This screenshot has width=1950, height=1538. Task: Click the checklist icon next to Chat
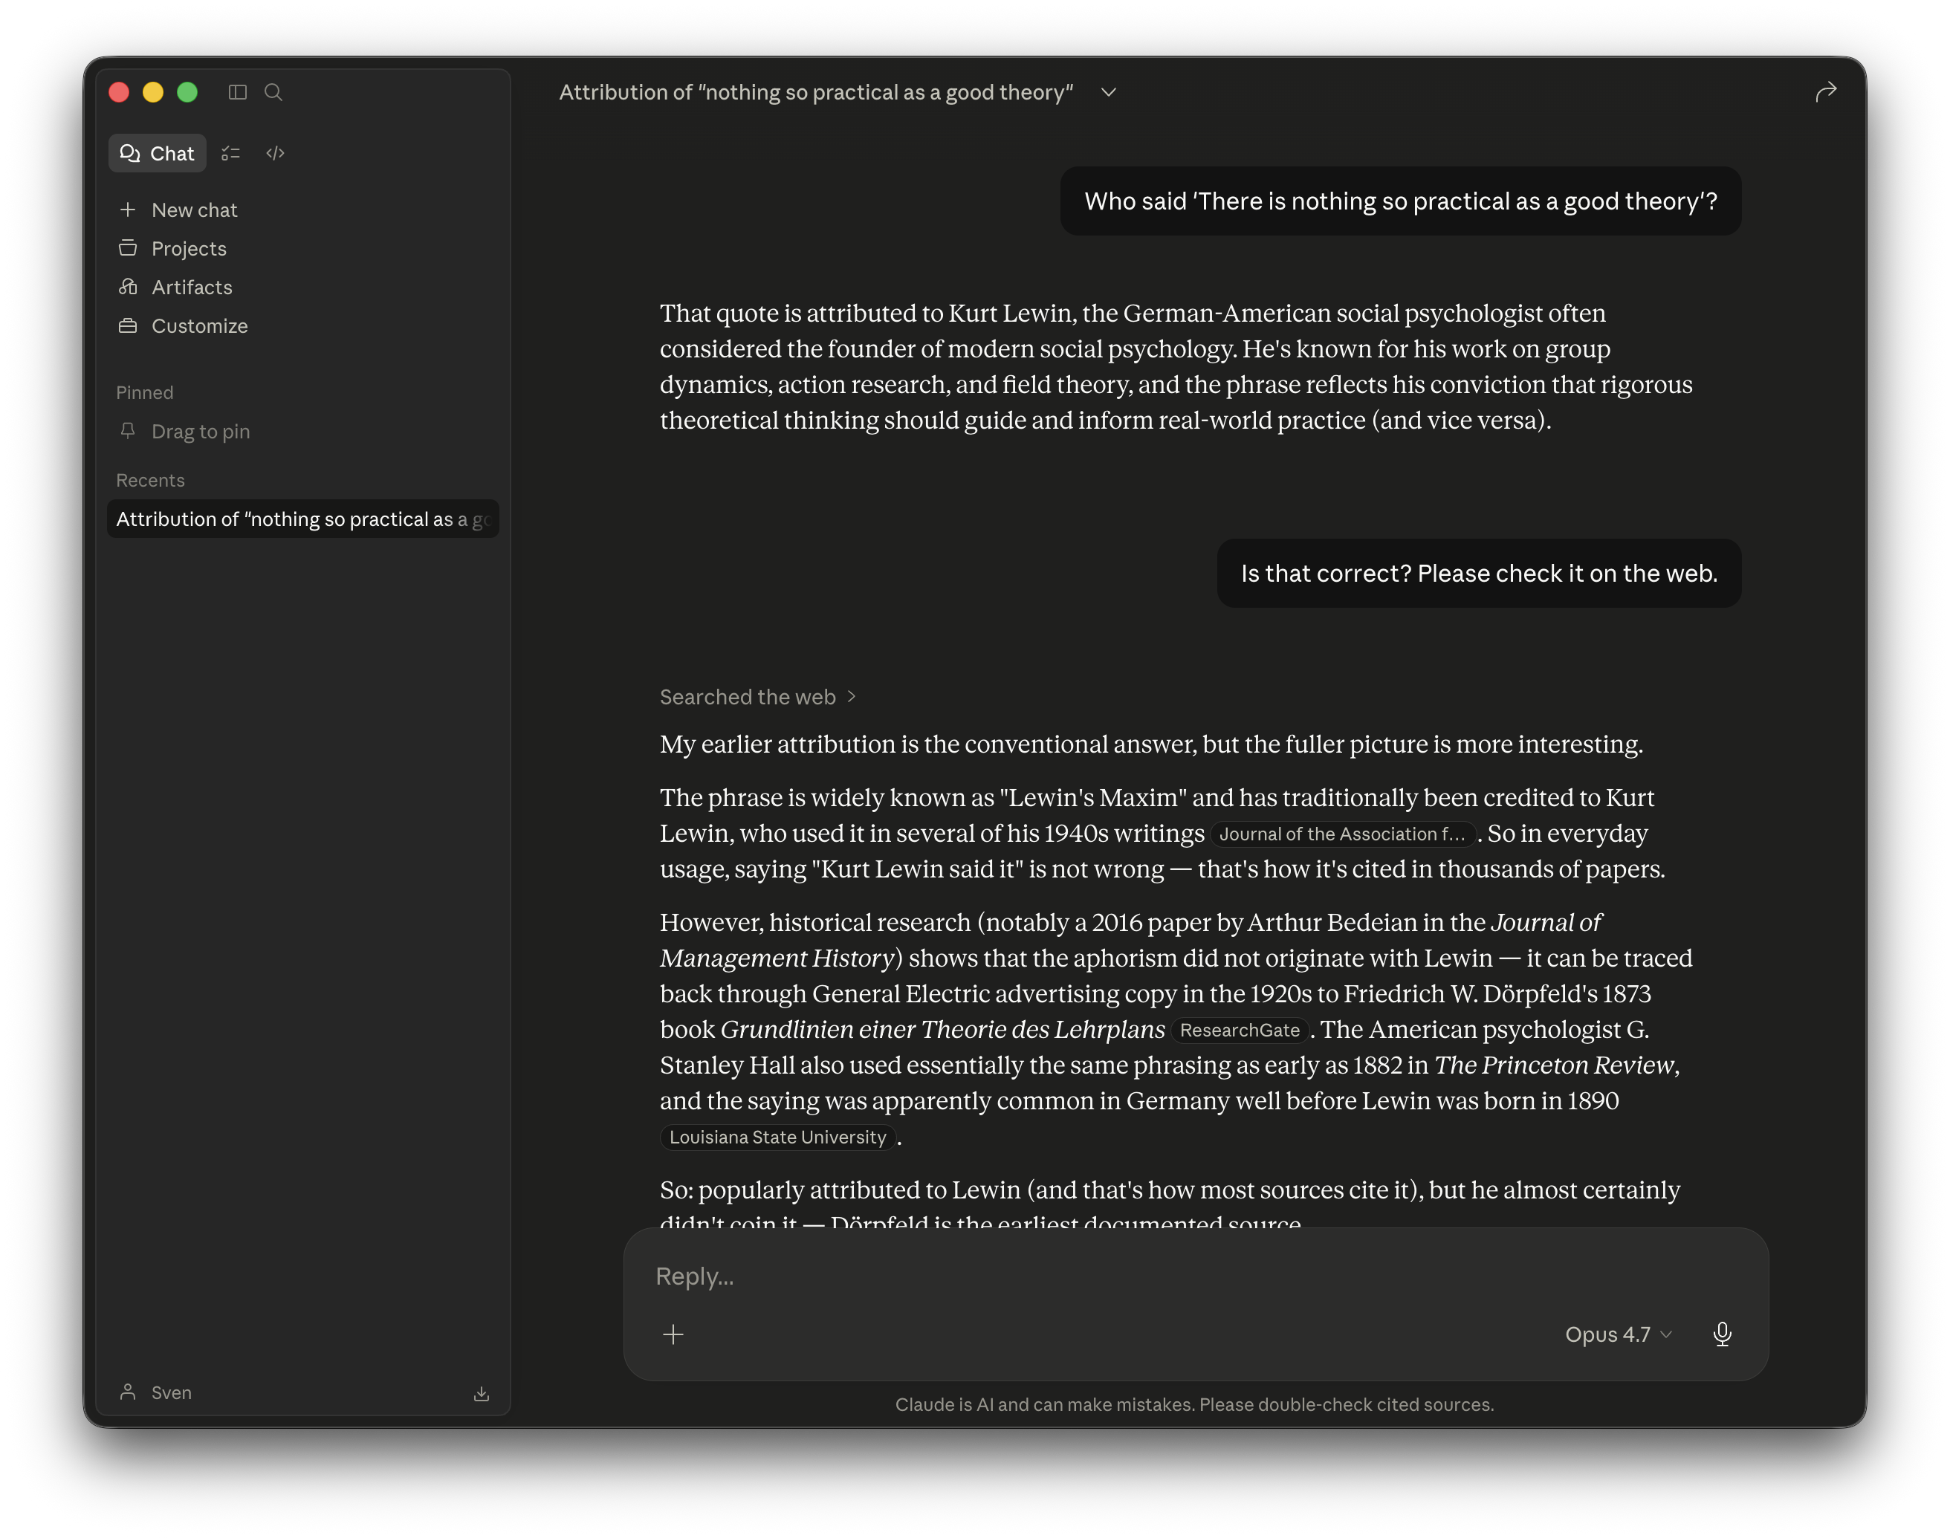tap(231, 153)
